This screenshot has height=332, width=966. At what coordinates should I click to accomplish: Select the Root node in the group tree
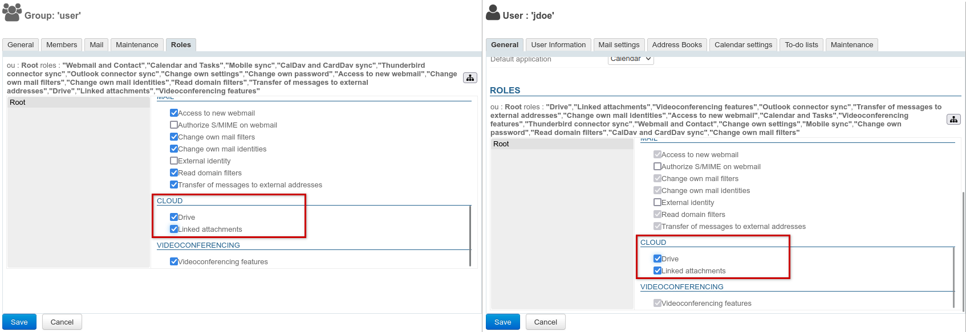[x=18, y=103]
